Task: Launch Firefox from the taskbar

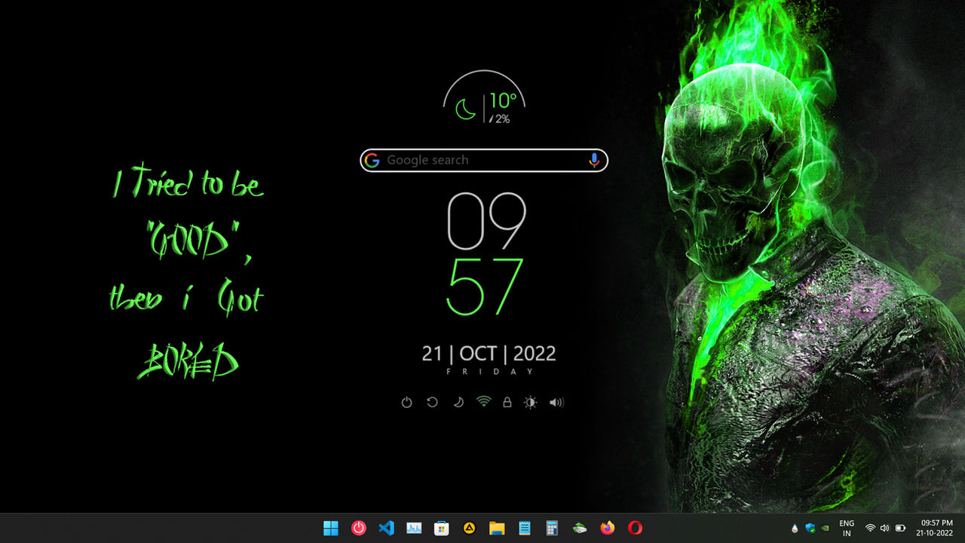Action: point(608,528)
